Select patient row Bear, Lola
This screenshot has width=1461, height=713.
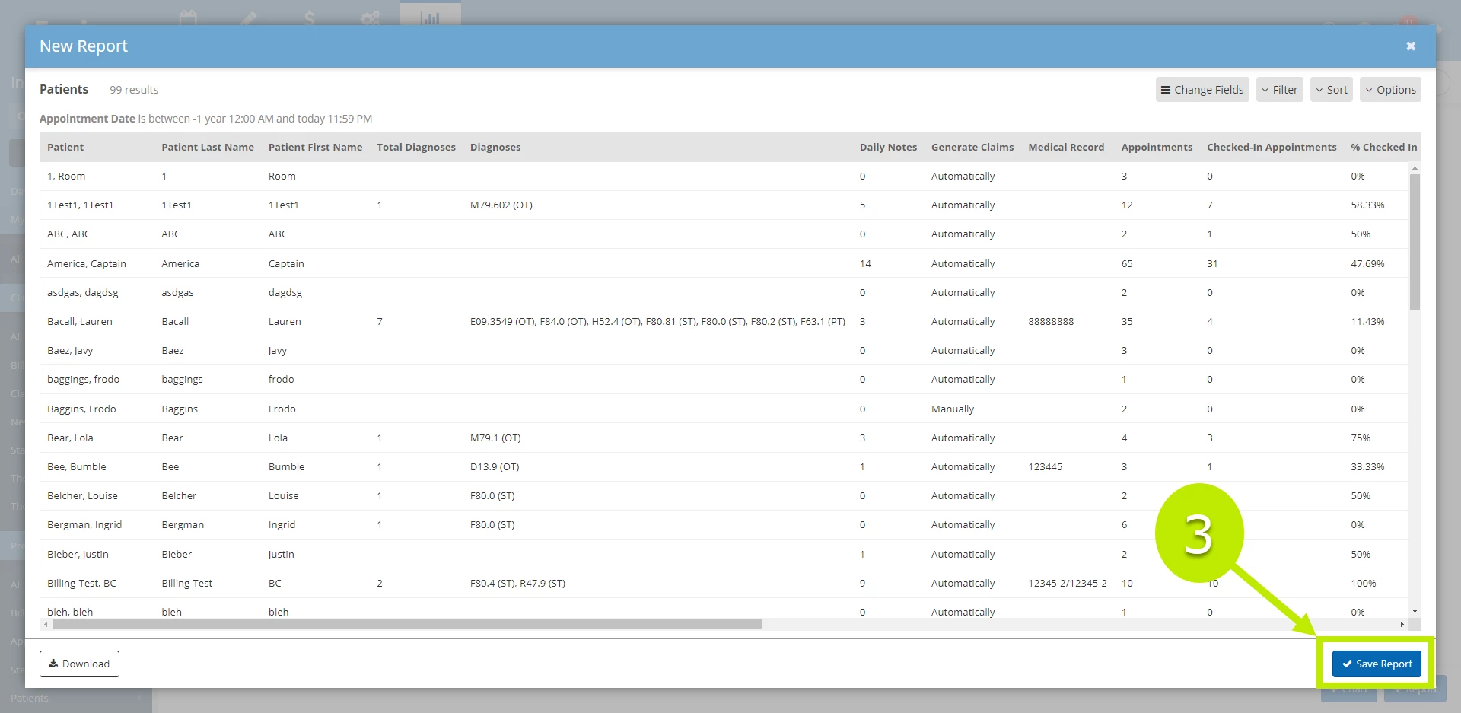pos(724,438)
